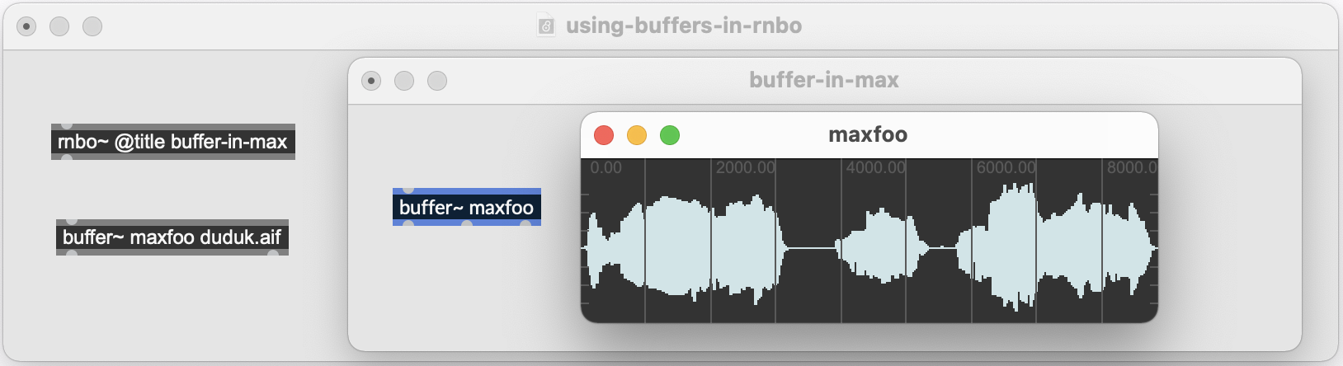Select the buffer~ maxfoo duduk.aif object
This screenshot has width=1343, height=366.
coord(172,237)
